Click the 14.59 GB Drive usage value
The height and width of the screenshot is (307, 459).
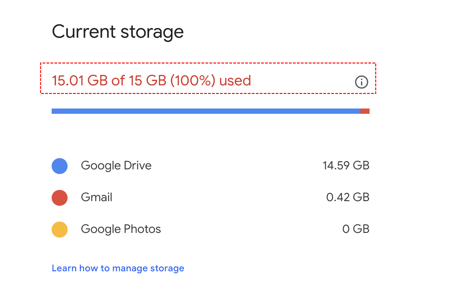pos(346,165)
